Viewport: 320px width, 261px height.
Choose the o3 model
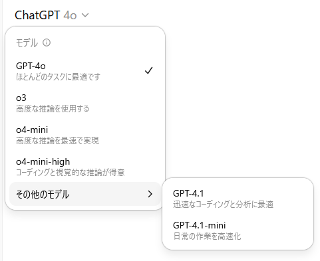tap(85, 103)
